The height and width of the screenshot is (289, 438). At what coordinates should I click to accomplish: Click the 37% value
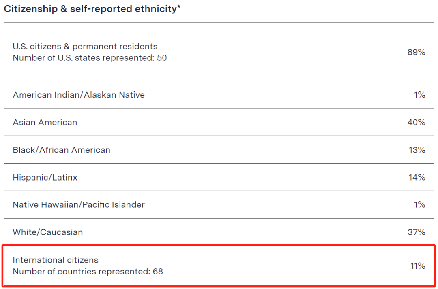click(x=416, y=232)
